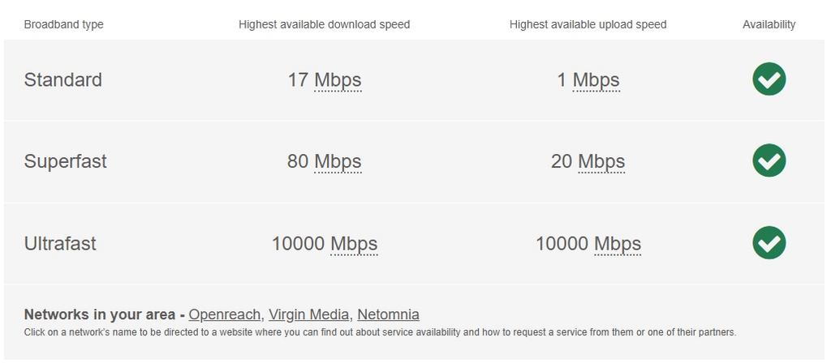
Task: Click the Broadband type column header
Action: 63,24
